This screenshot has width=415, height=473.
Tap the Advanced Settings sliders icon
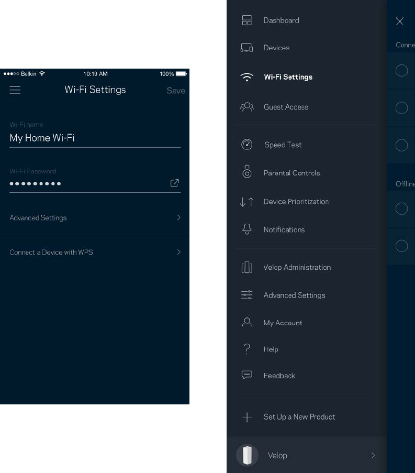point(246,295)
